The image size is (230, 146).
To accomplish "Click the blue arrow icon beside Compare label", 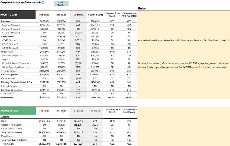I will point(43,2).
